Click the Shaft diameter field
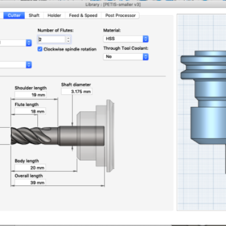226x226 pixels. point(77,92)
